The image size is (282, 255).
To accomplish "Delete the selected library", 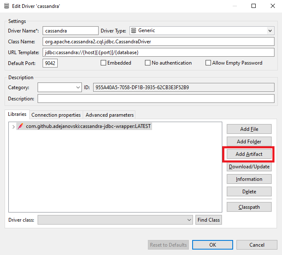I will tap(249, 192).
